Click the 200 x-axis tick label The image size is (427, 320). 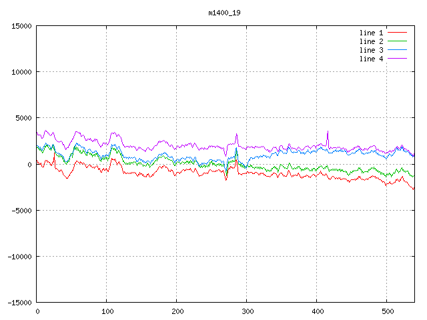(x=177, y=311)
